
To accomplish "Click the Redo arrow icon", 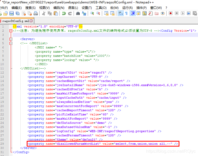I will 70,13.
